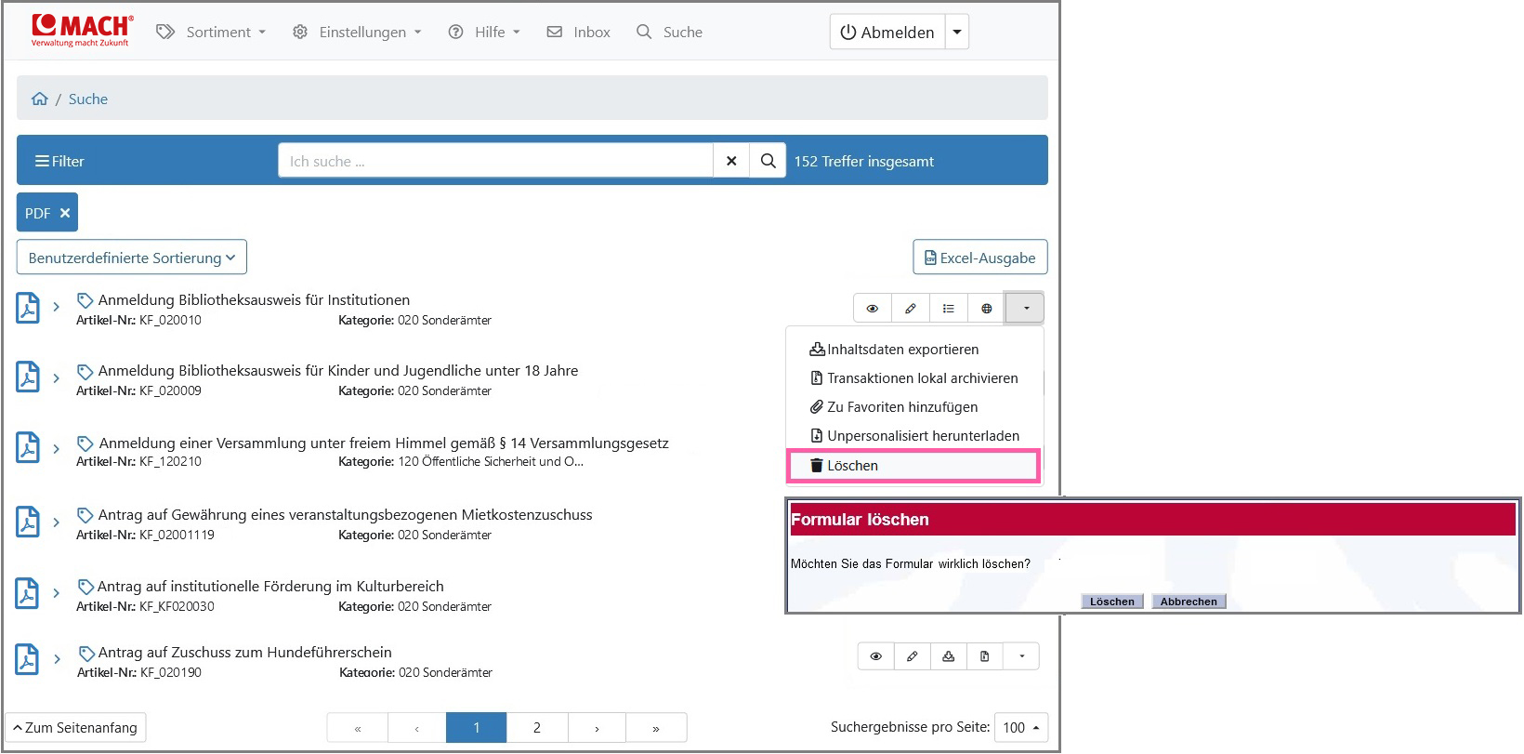Click the Excel-Ausgabe button

979,258
